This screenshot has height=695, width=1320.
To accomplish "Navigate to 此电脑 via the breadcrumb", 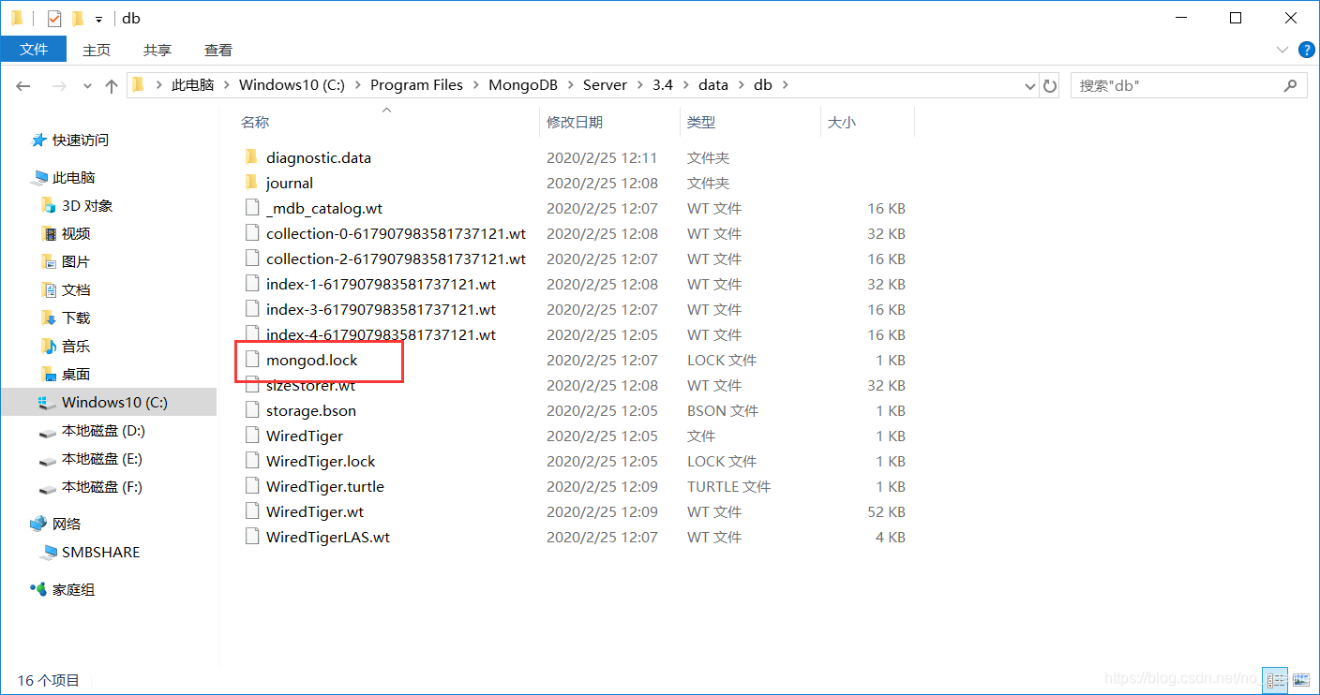I will click(193, 85).
